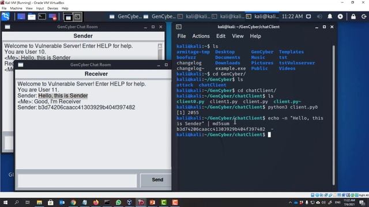Click the log out icon in Kali panel
This screenshot has width=369, height=207.
364,17
